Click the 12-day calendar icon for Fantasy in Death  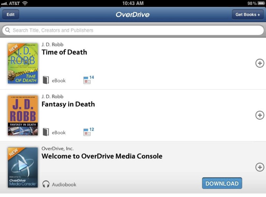pyautogui.click(x=88, y=132)
